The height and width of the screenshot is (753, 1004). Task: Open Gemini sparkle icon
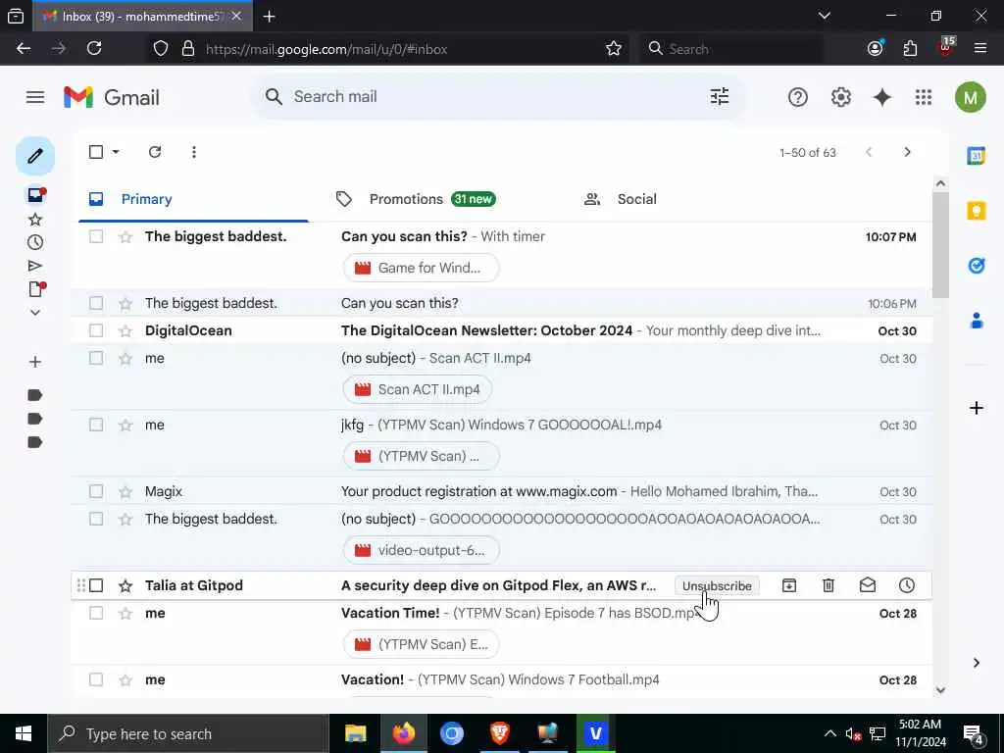click(882, 97)
